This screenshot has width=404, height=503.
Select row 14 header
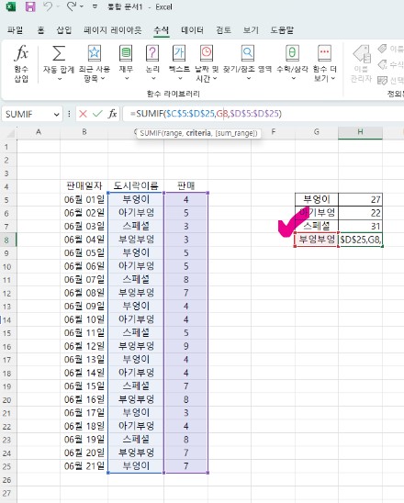(7, 319)
